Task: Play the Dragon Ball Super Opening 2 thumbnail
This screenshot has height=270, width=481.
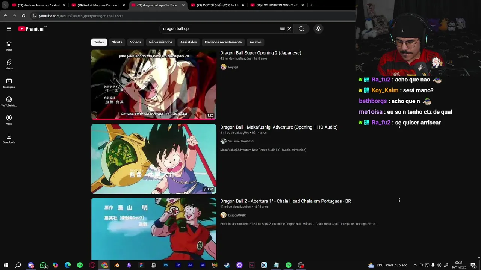Action: pyautogui.click(x=154, y=85)
